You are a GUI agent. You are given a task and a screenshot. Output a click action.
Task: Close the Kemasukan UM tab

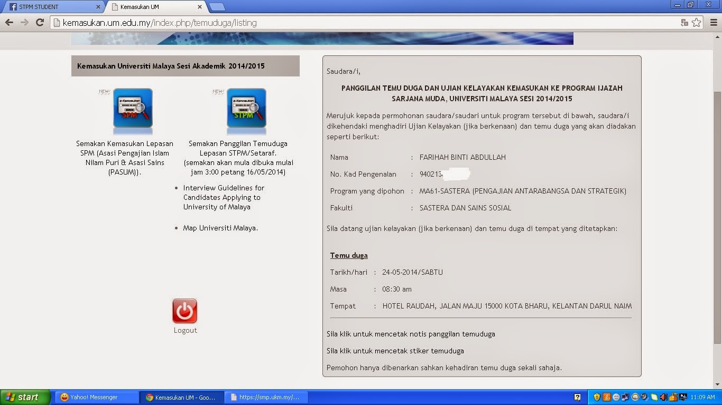pos(200,7)
